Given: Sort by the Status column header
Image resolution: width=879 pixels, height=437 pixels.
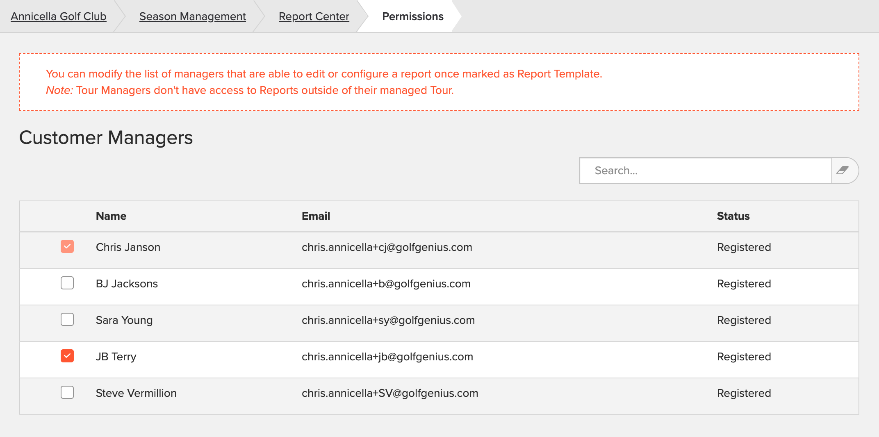Looking at the screenshot, I should [733, 216].
